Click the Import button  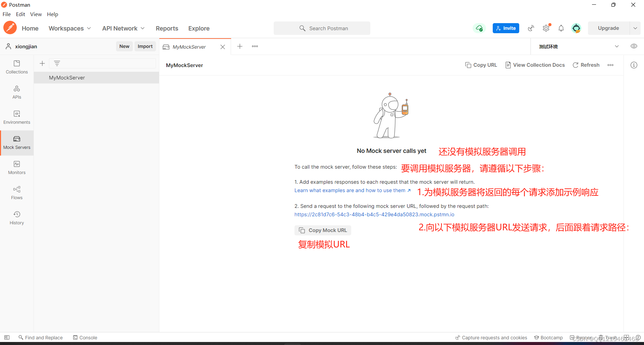[145, 46]
